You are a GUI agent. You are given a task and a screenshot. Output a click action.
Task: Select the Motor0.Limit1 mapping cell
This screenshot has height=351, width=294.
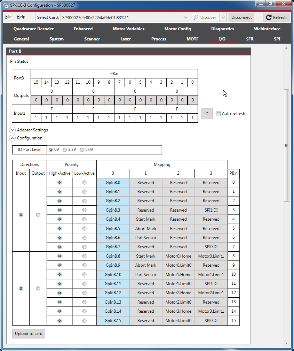[211, 256]
